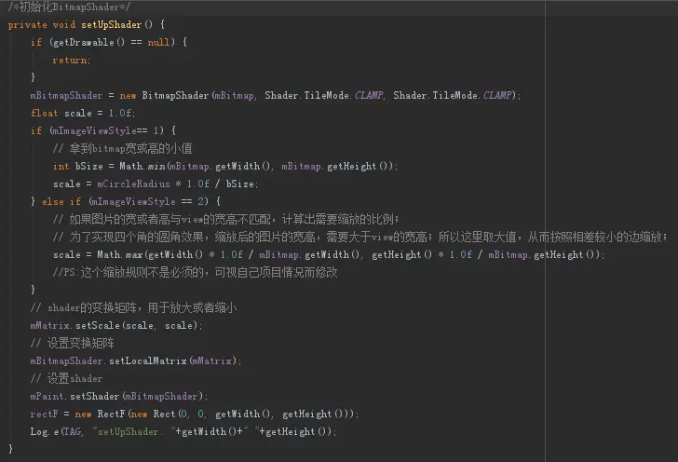
Task: Click 'mMatrix.setScale(scale, scale);' line
Action: [116, 325]
